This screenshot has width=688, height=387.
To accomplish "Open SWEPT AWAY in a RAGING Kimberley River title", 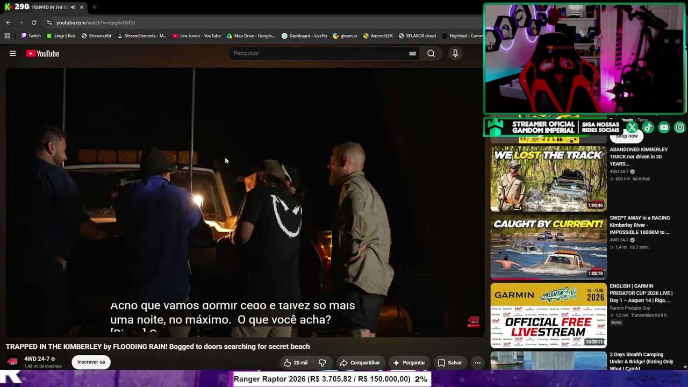I will [640, 225].
